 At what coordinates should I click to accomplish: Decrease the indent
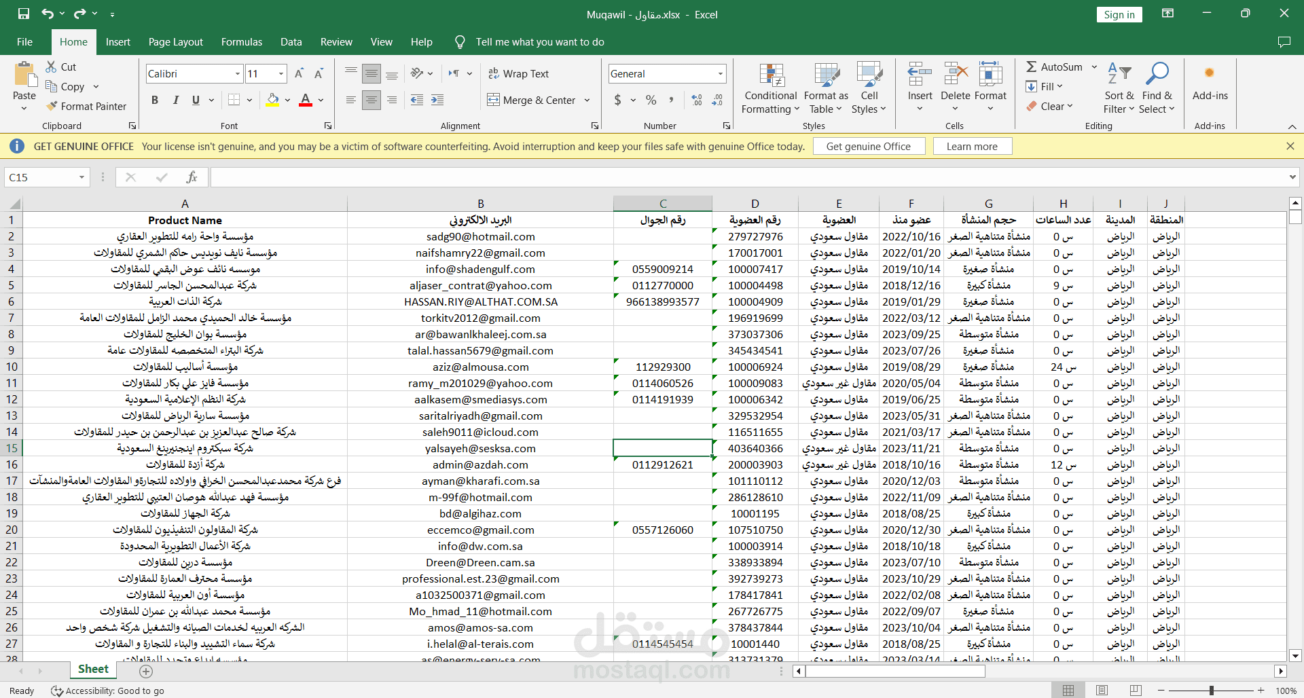pyautogui.click(x=417, y=100)
